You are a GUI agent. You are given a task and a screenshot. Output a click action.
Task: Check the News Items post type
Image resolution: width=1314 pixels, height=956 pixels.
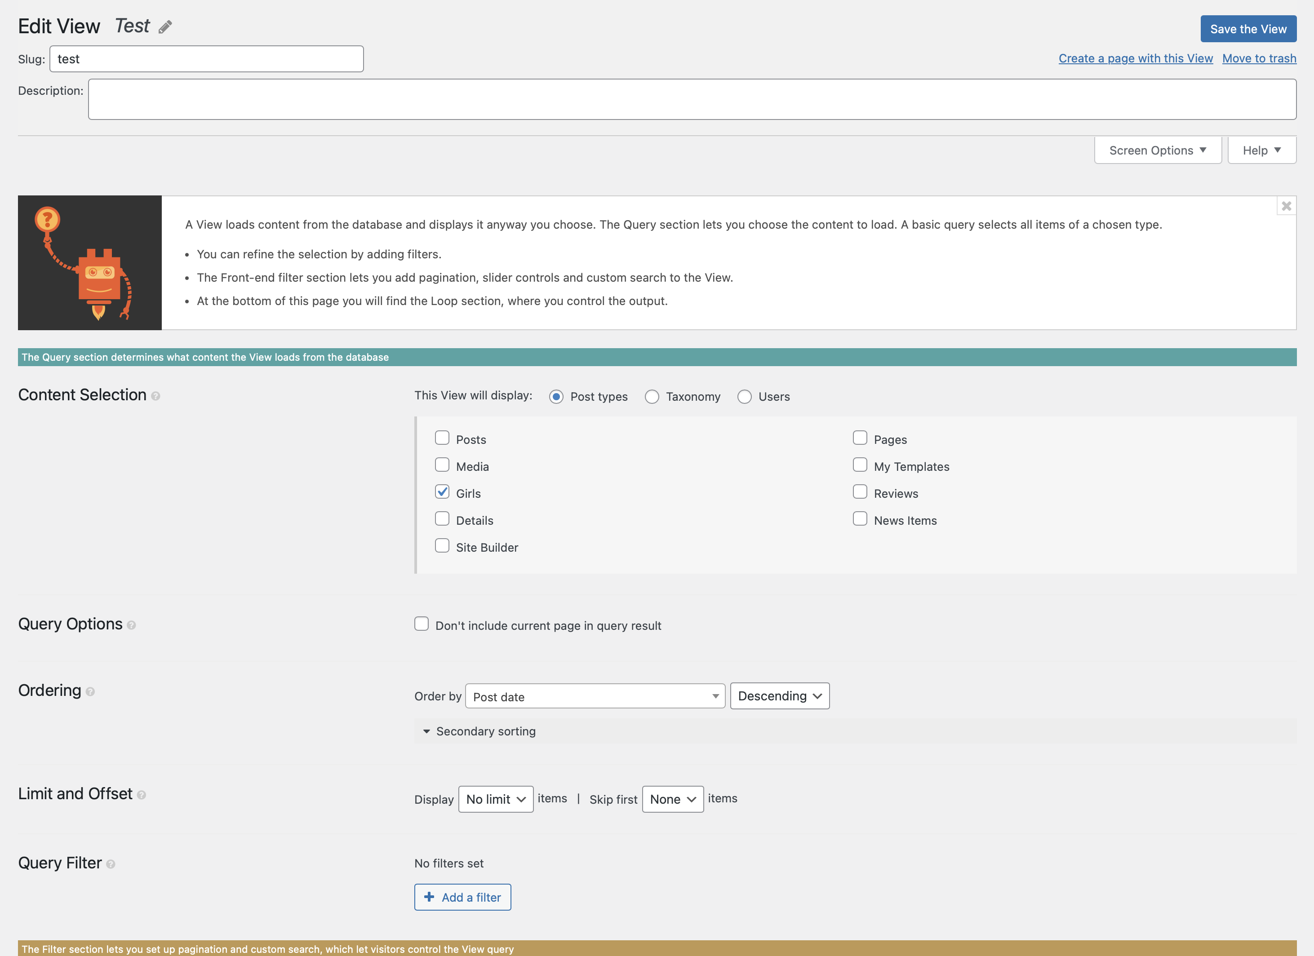pos(860,519)
